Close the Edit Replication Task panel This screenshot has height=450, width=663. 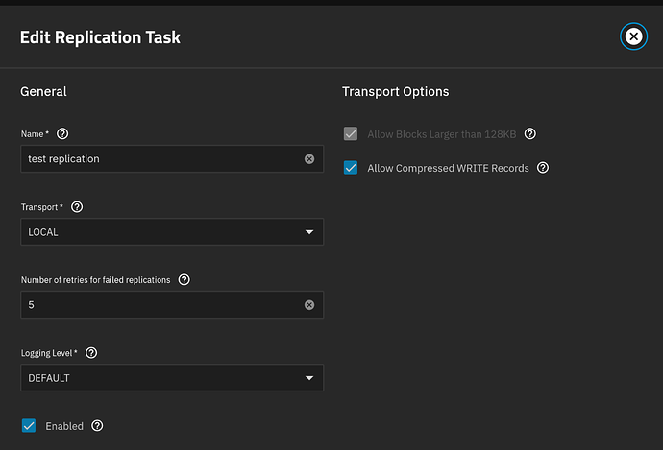tap(633, 36)
